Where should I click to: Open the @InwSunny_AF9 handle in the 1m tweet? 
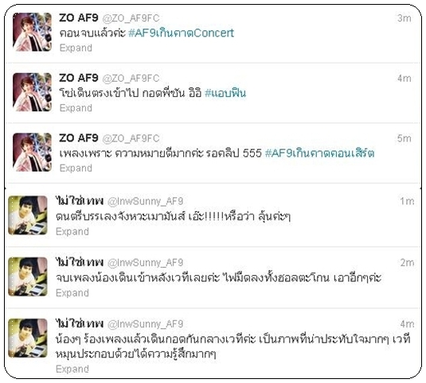pos(146,201)
